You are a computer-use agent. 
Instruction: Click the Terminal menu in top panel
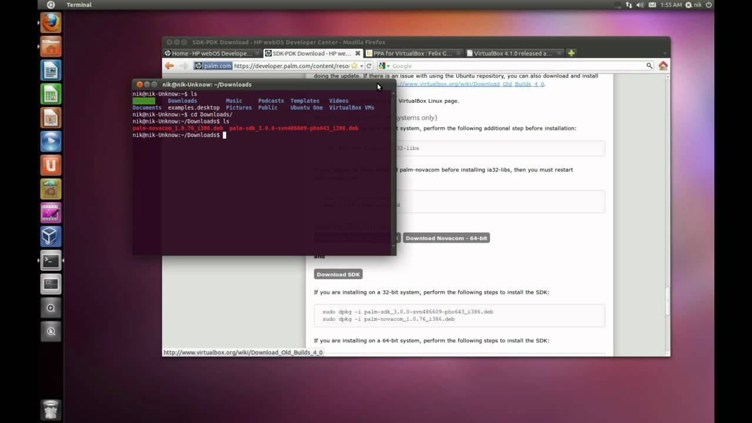pyautogui.click(x=79, y=5)
